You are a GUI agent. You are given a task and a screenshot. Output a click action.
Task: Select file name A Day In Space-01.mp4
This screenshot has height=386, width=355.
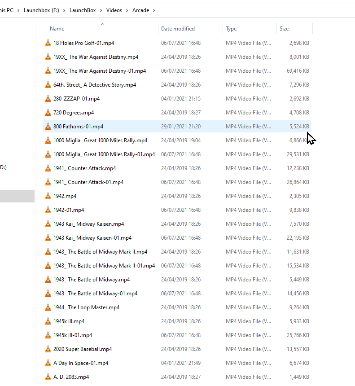pos(81,363)
